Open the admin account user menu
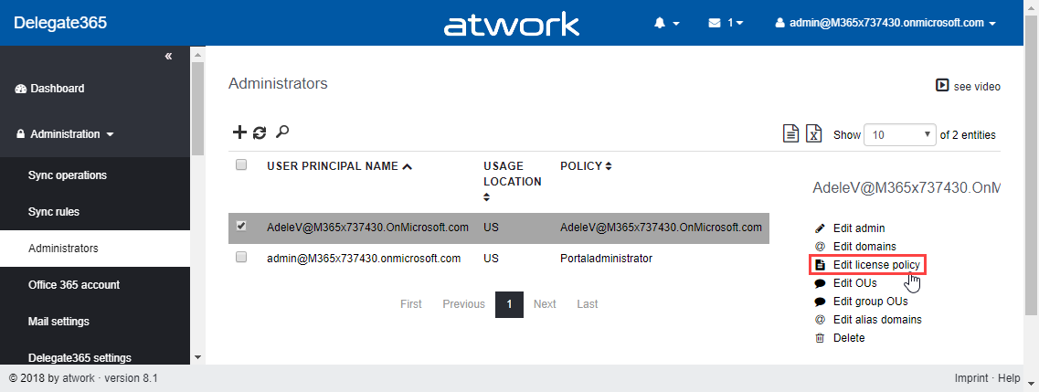This screenshot has height=392, width=1039. [x=885, y=23]
